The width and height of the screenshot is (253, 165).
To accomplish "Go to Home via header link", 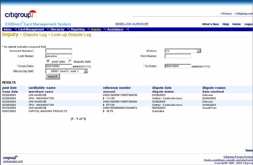I will (x=236, y=24).
